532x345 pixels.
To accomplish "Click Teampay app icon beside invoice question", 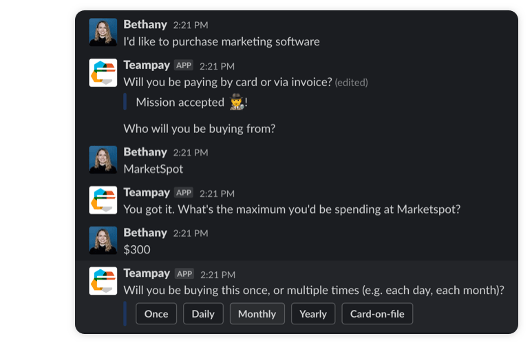I will point(103,73).
